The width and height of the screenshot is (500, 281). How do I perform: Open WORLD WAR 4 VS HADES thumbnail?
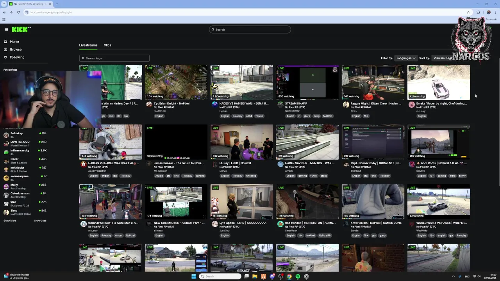tap(439, 202)
